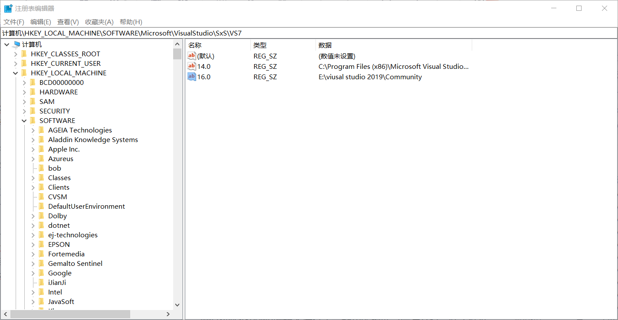Select the iJianJi key

click(x=57, y=283)
